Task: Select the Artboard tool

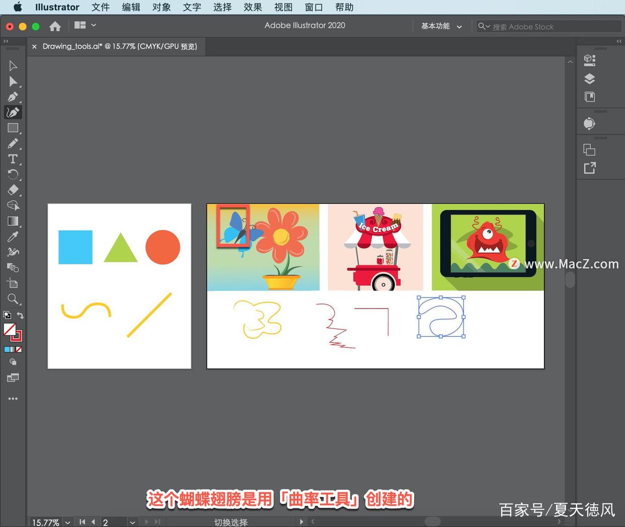Action: click(x=13, y=283)
